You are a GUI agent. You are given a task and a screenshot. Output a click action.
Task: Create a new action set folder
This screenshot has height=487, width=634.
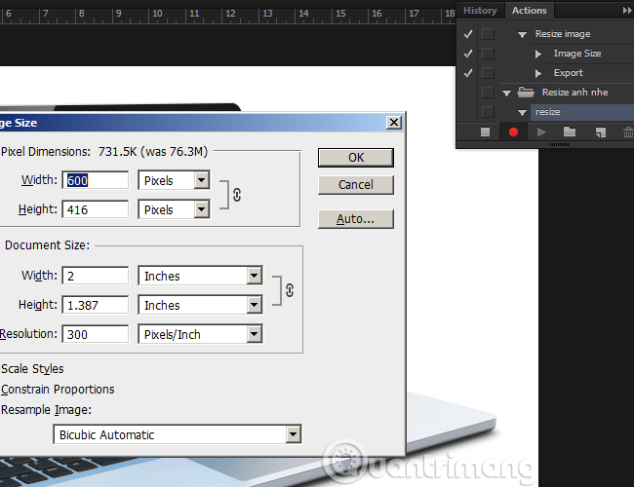[570, 131]
